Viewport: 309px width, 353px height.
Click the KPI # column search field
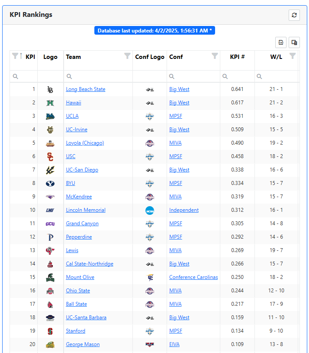[x=237, y=76]
